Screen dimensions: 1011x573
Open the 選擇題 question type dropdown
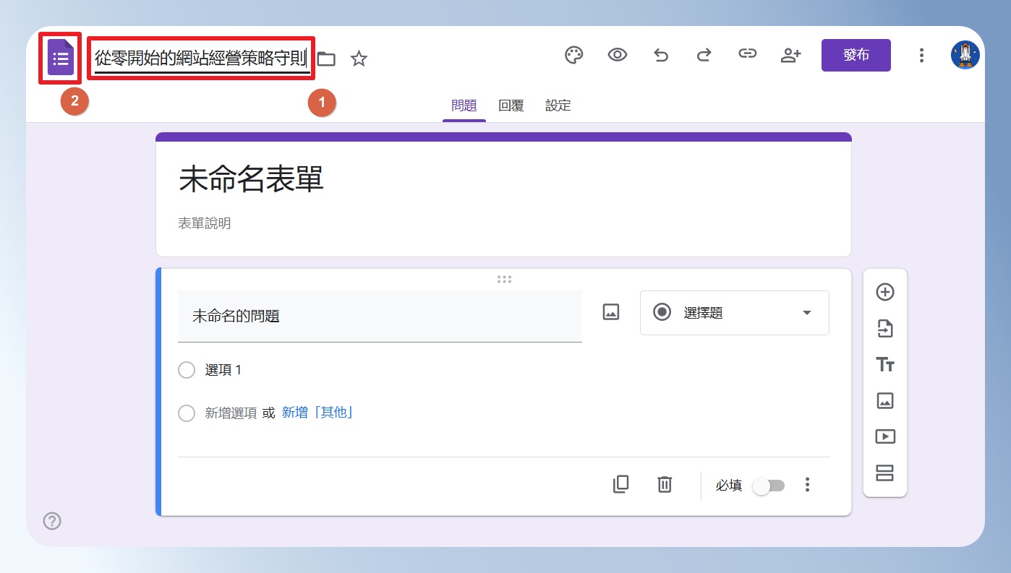click(x=735, y=313)
